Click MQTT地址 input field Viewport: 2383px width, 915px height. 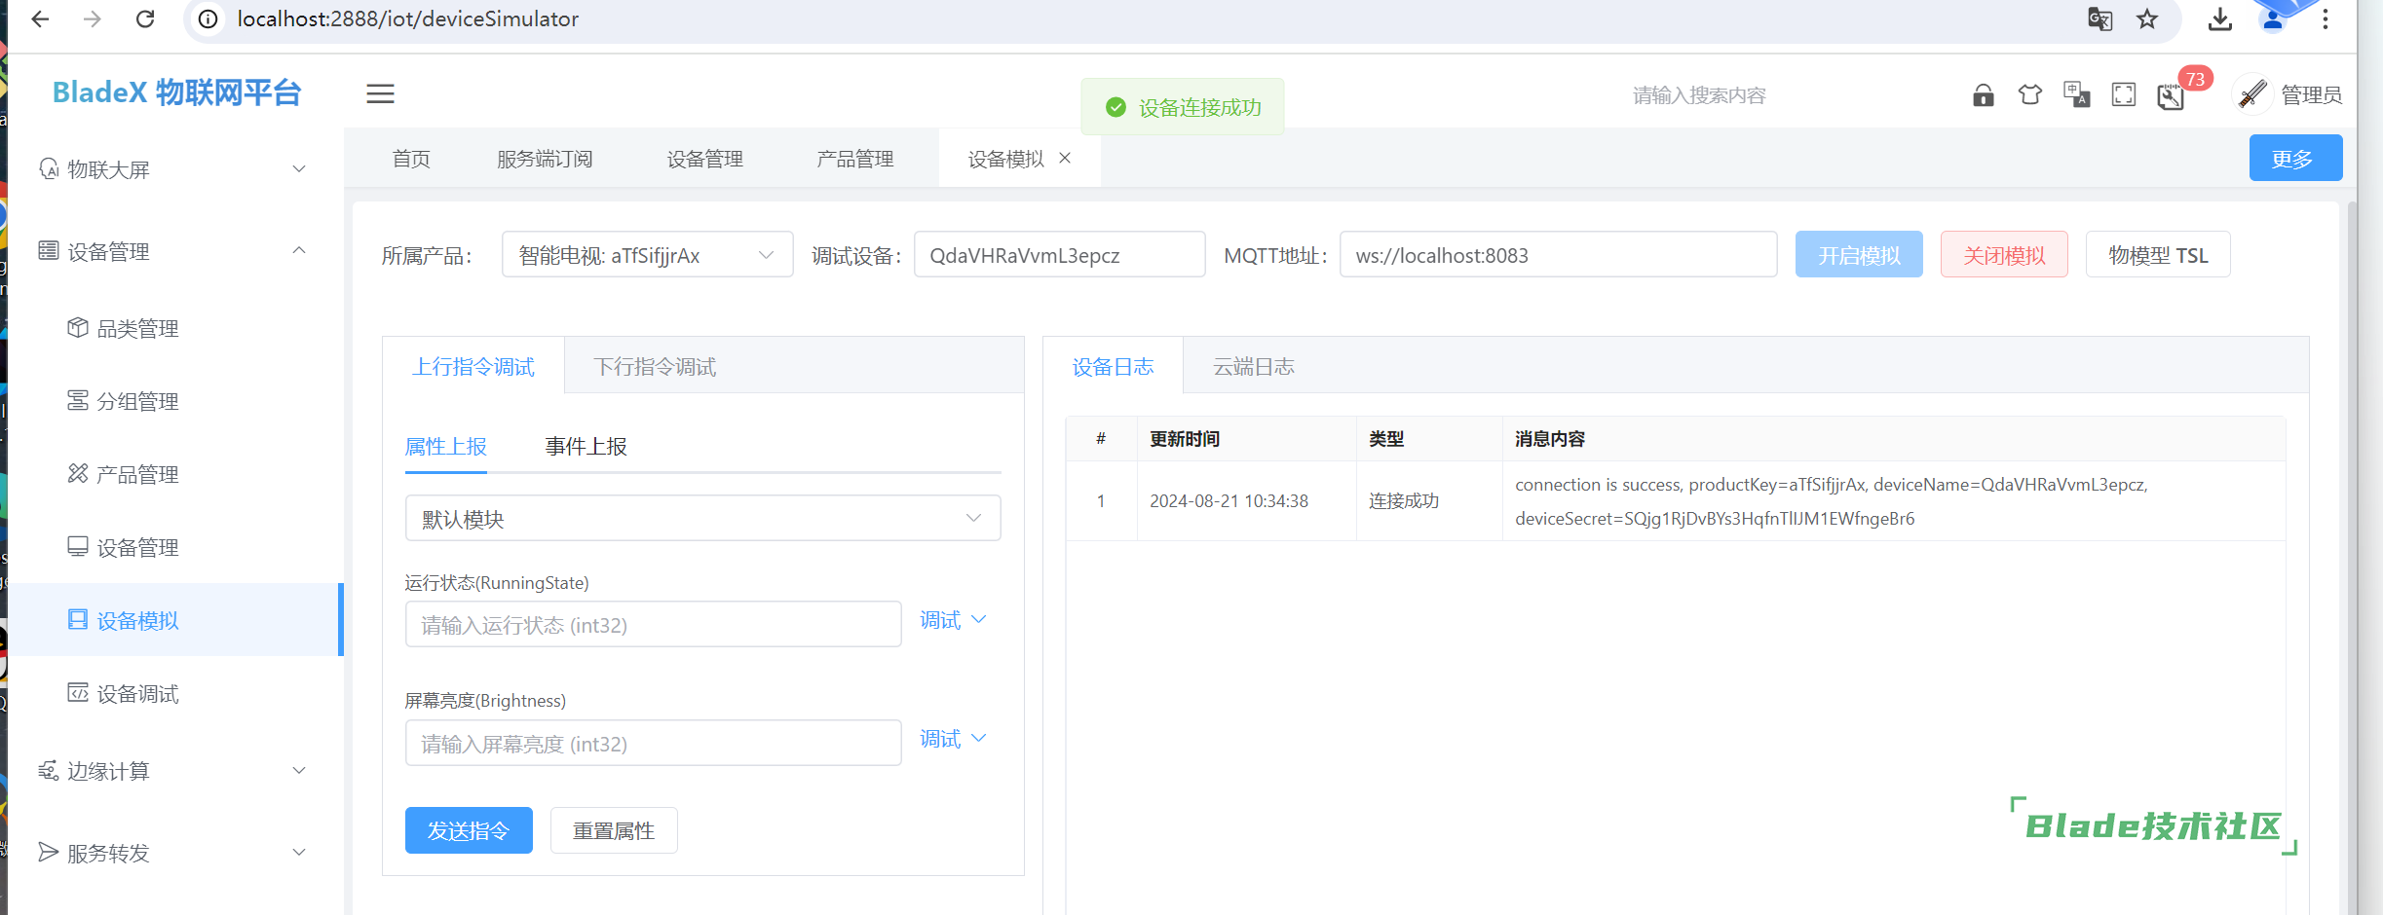pos(1558,255)
